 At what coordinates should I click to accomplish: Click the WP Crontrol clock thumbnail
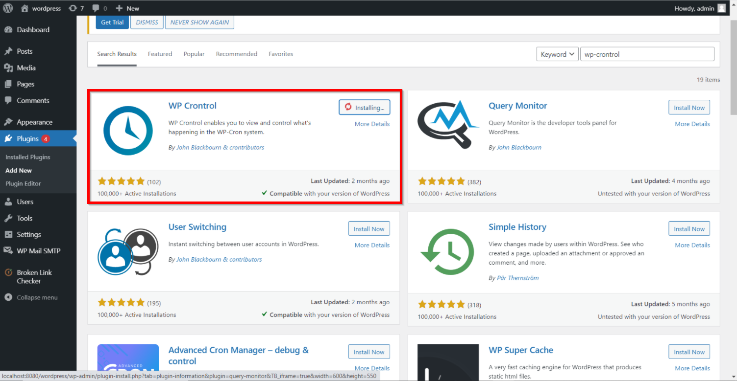click(x=128, y=131)
